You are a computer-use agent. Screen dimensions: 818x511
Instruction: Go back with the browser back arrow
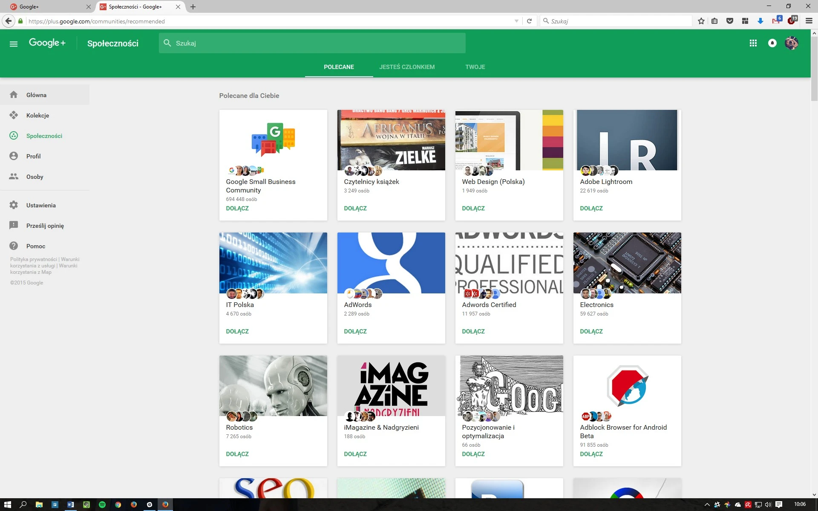[8, 21]
